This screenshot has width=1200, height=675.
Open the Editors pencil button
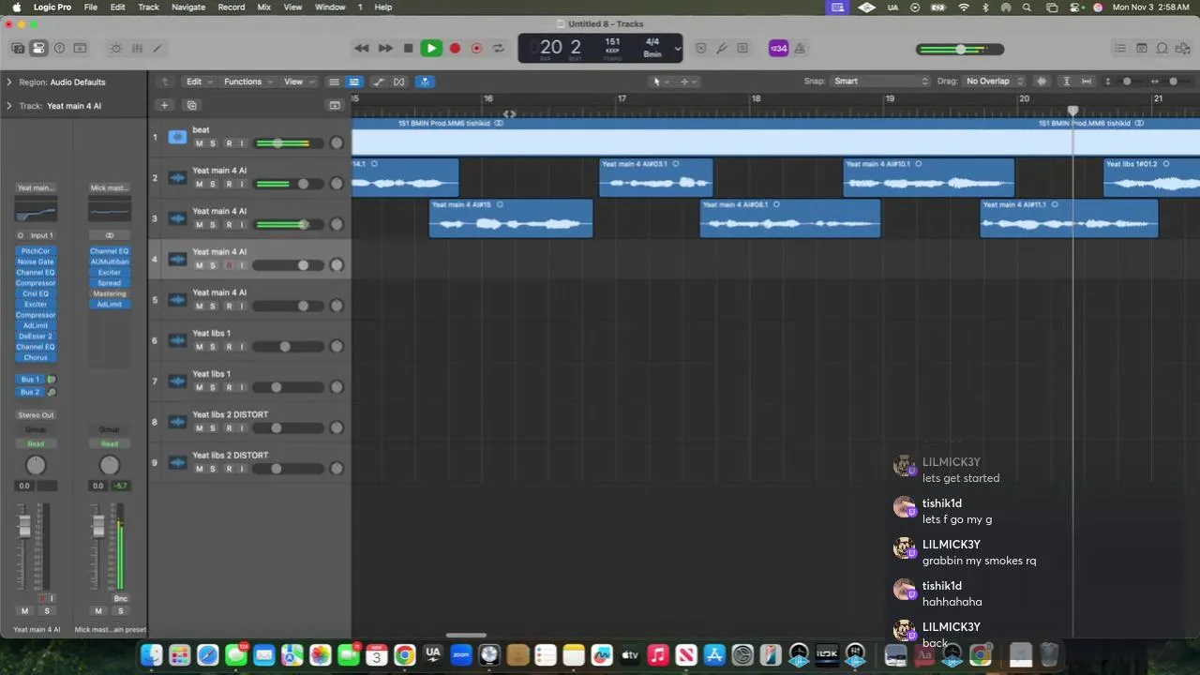tap(157, 48)
